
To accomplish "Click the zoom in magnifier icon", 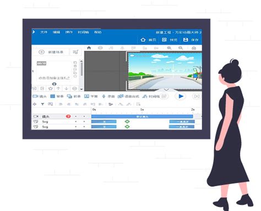I will point(169,48).
